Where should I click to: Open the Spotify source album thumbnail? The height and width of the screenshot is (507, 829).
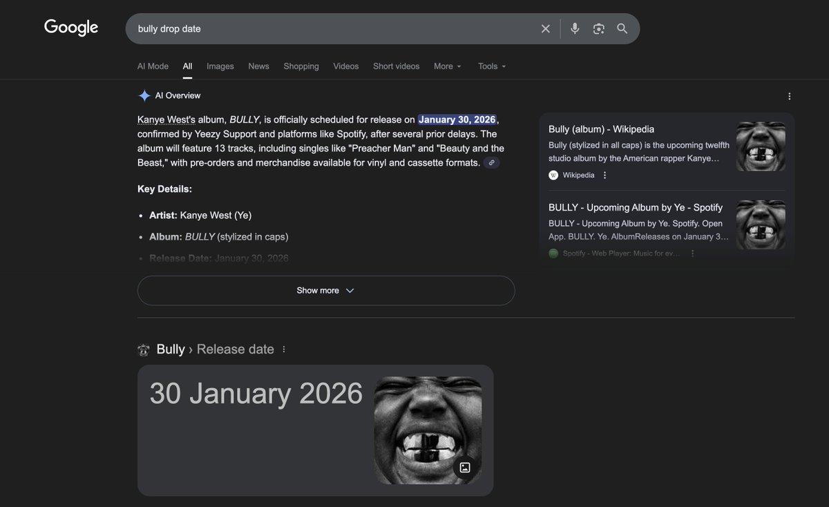pyautogui.click(x=761, y=224)
